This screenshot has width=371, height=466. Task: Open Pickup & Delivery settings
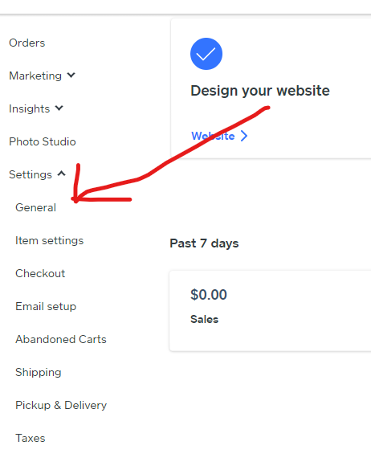point(61,406)
